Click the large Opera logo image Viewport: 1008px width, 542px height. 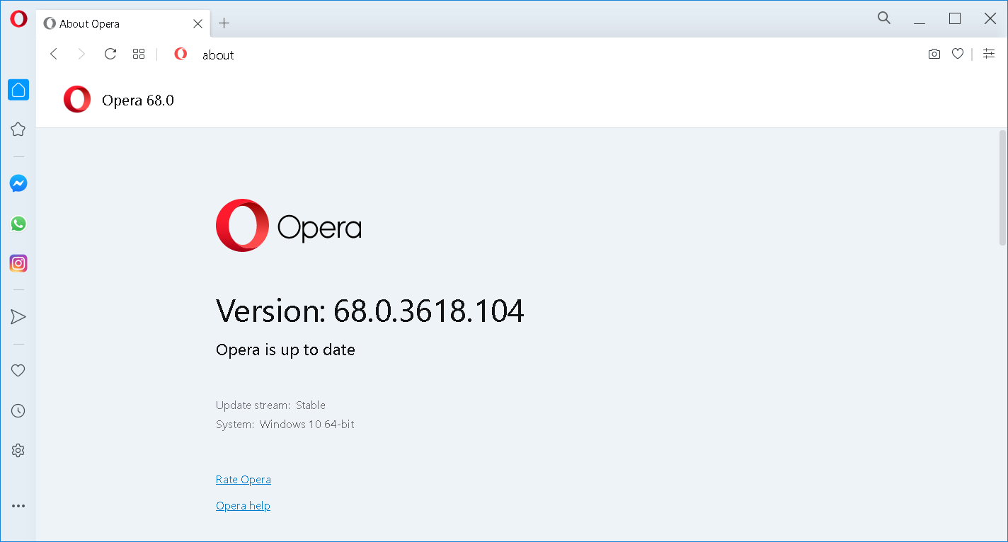(289, 226)
